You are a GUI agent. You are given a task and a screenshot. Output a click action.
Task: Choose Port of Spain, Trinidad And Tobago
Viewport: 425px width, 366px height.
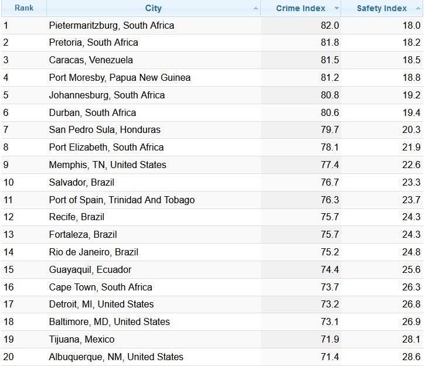(121, 200)
